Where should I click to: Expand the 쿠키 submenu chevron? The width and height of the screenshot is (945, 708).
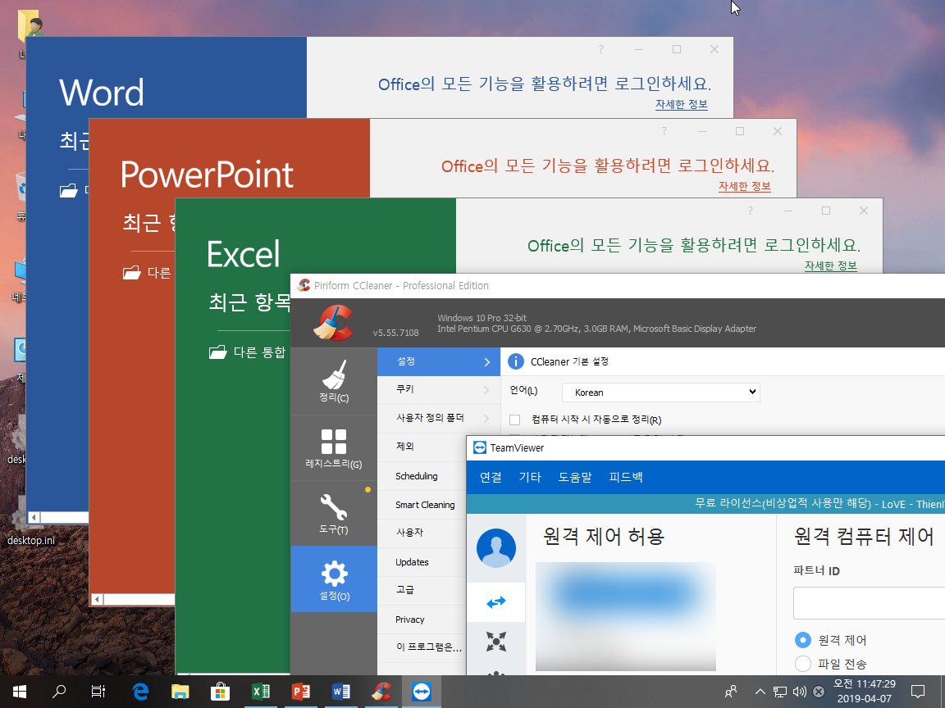(x=486, y=390)
